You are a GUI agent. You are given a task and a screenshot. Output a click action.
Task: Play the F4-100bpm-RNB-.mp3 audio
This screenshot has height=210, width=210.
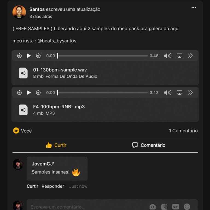(x=29, y=93)
